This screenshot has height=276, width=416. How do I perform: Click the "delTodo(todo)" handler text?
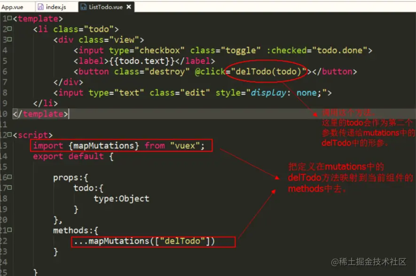pos(268,71)
